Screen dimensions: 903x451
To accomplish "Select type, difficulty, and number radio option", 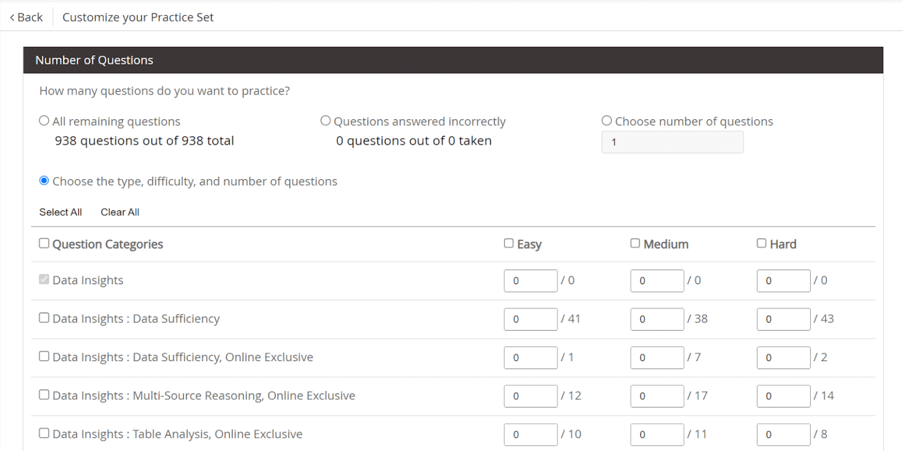I will point(44,181).
